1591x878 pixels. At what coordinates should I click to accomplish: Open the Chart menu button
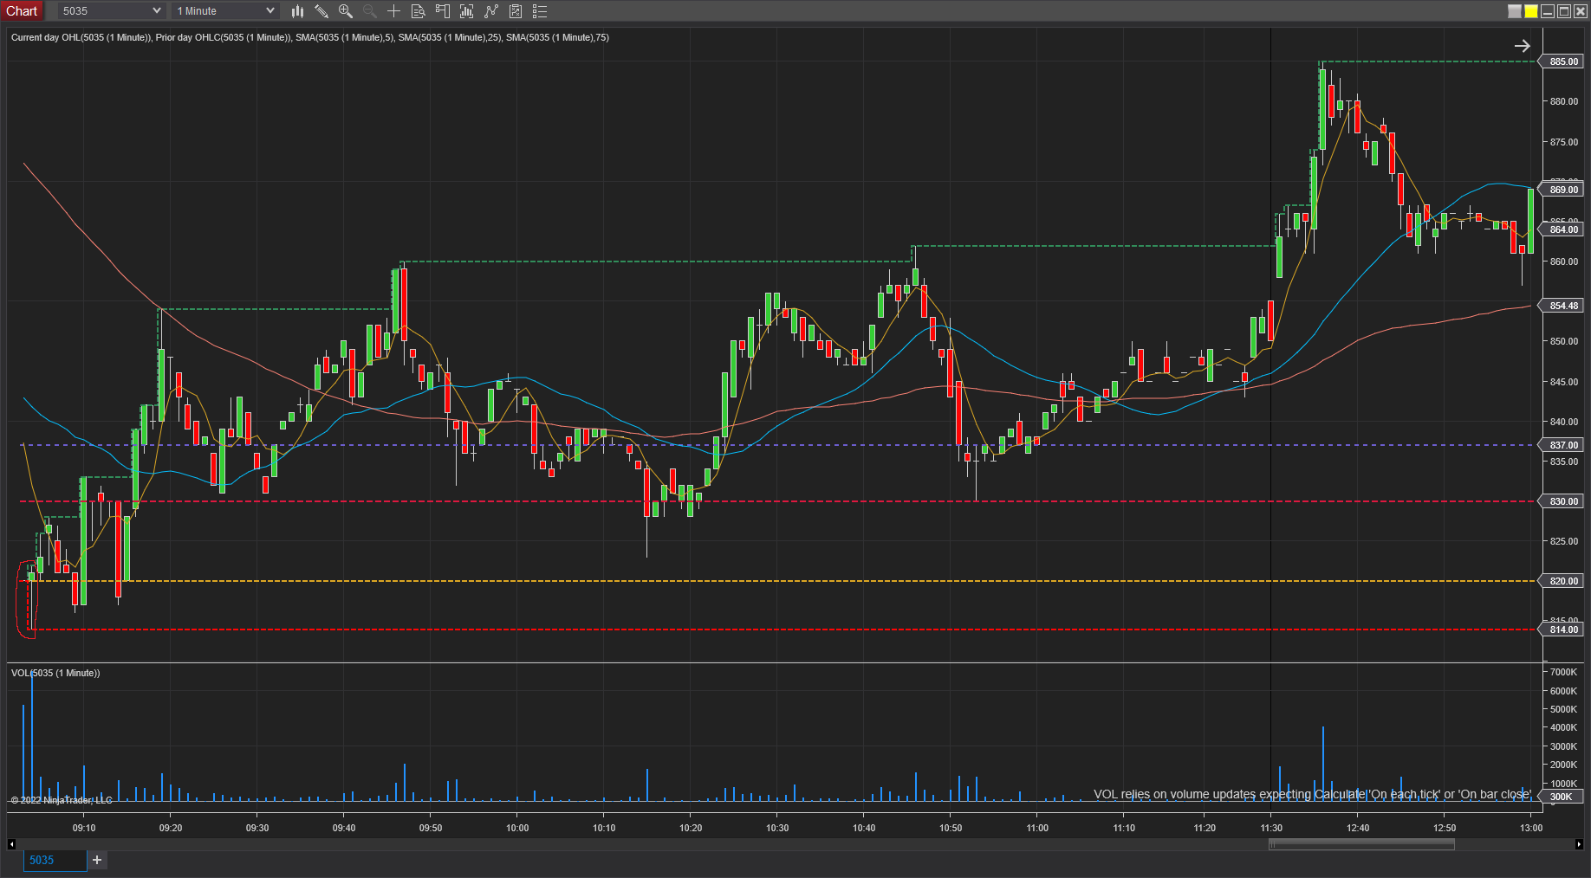(22, 11)
